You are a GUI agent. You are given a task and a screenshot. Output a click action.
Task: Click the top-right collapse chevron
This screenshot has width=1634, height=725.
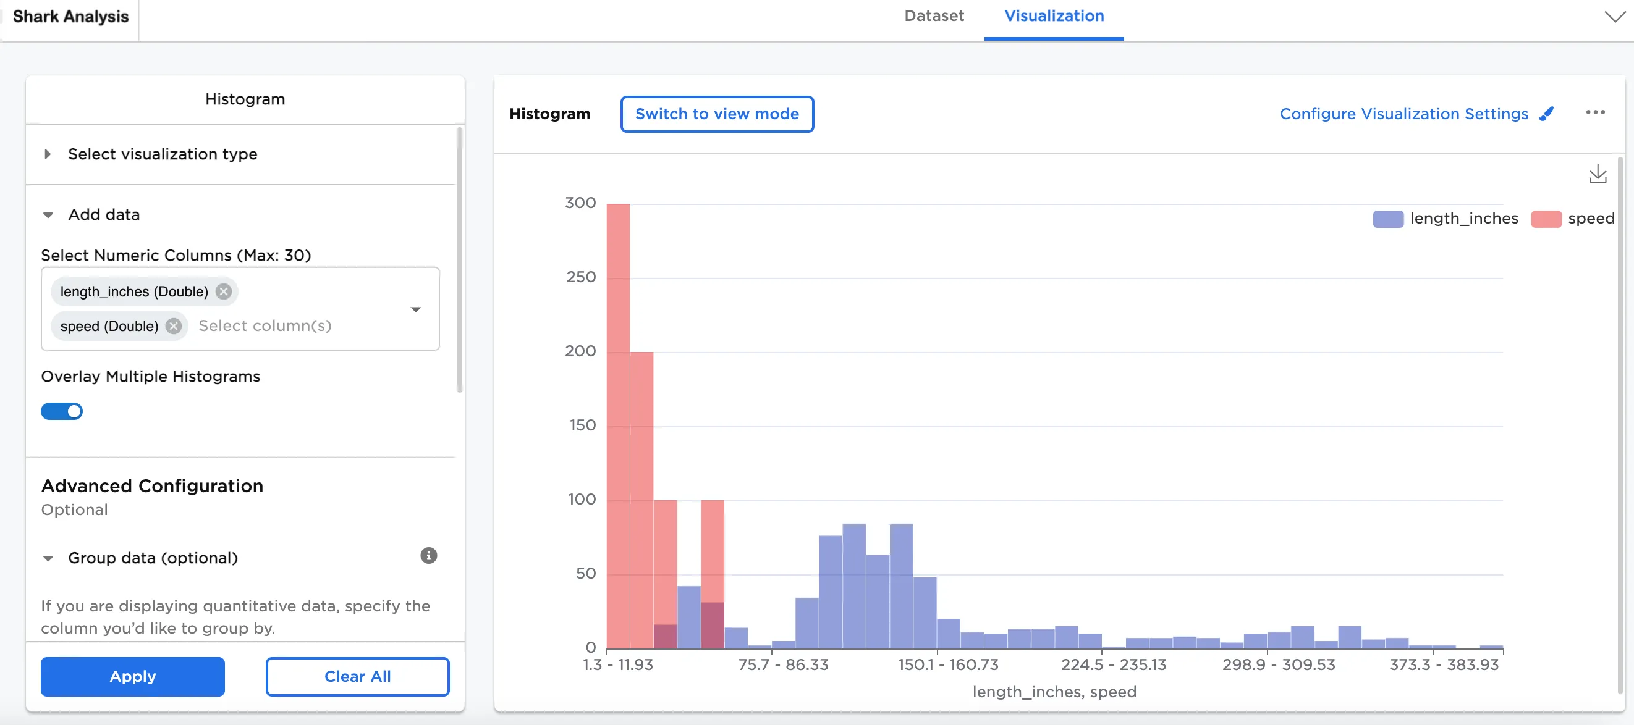[1614, 17]
